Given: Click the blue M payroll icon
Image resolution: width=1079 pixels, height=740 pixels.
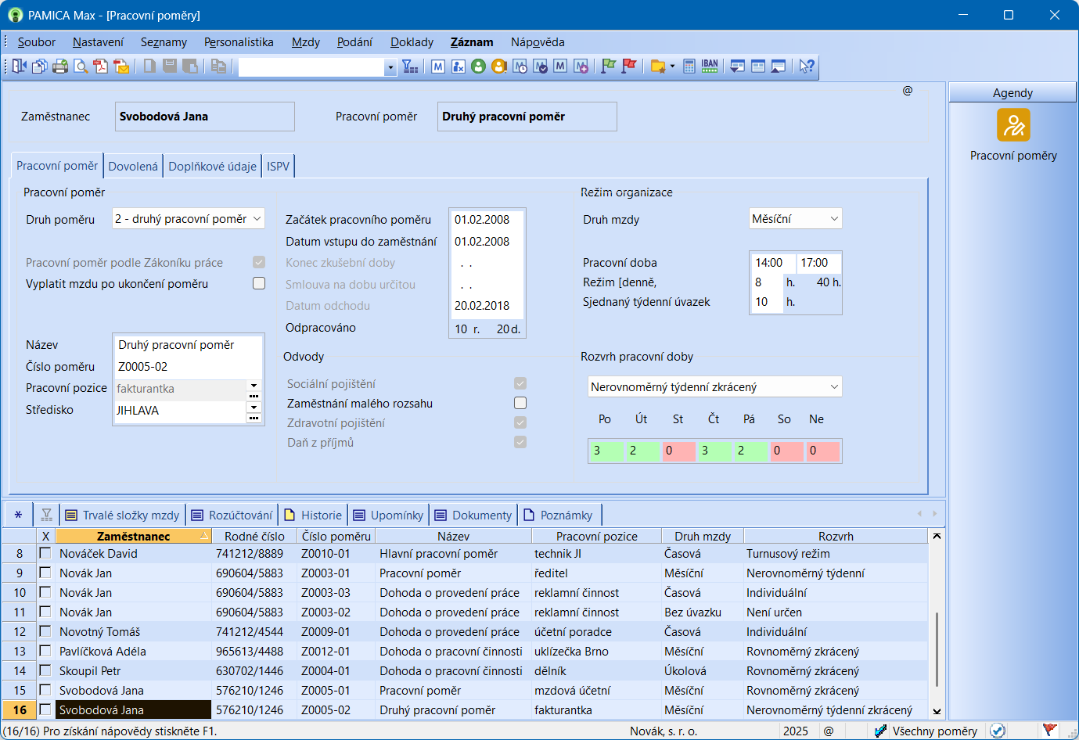Looking at the screenshot, I should coord(438,66).
